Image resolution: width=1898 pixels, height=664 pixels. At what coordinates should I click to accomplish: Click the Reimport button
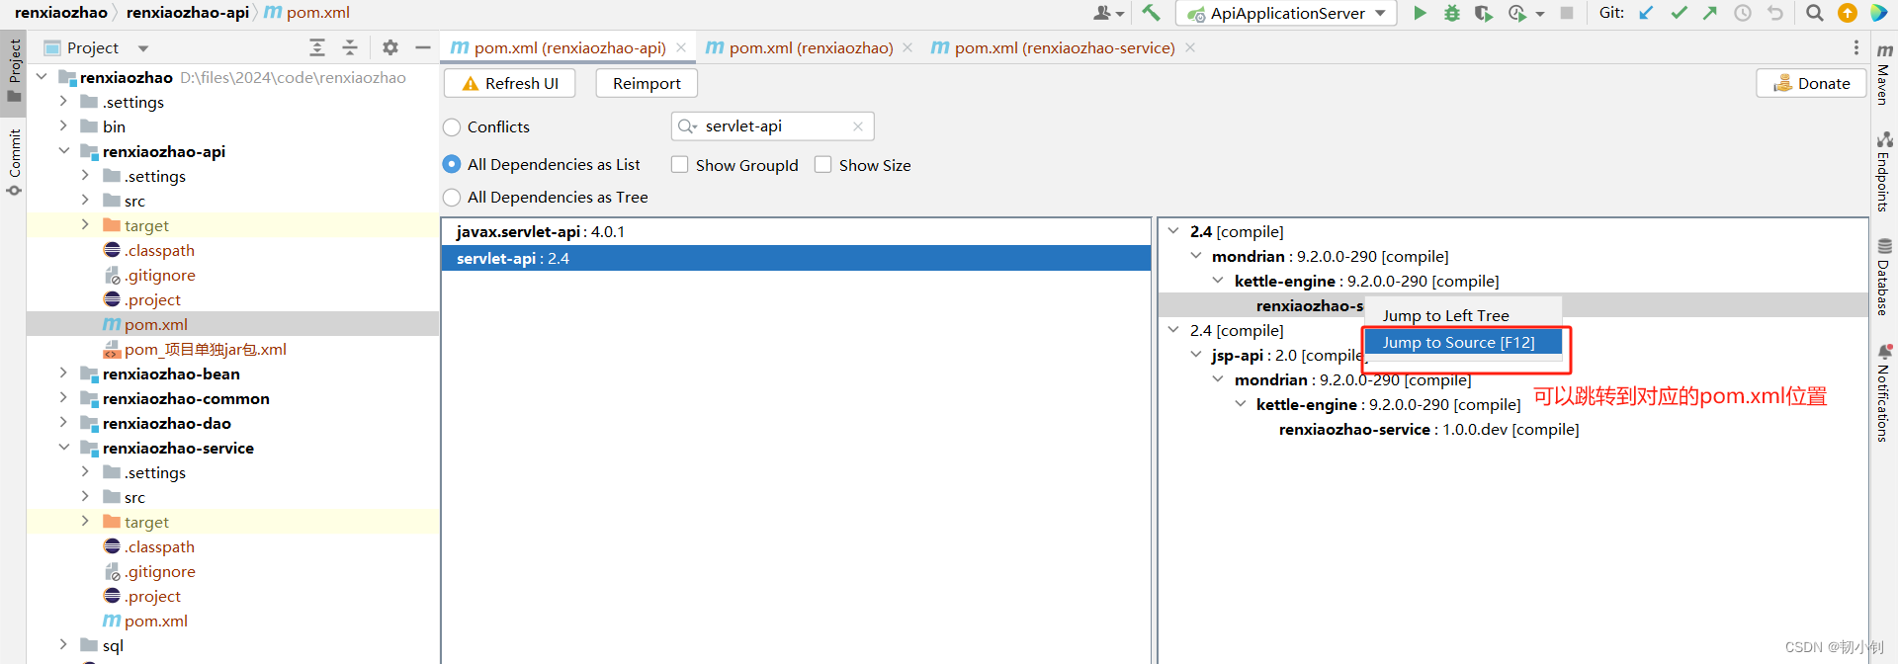coord(647,83)
